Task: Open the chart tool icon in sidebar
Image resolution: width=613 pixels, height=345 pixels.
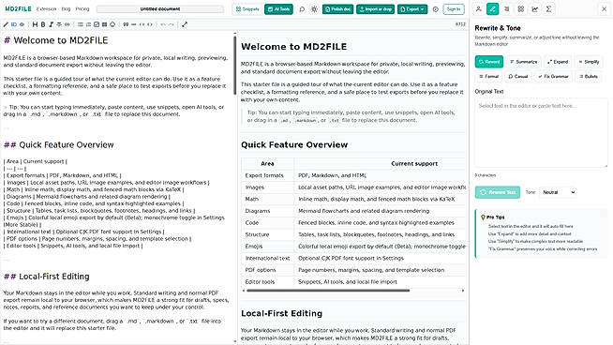Action: coord(535,9)
